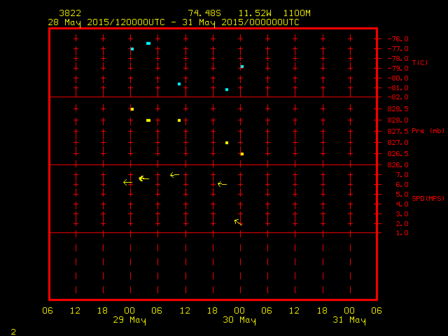448x336 pixels.
Task: Select the lowest wind arrow pointing up-left
Action: tap(238, 222)
